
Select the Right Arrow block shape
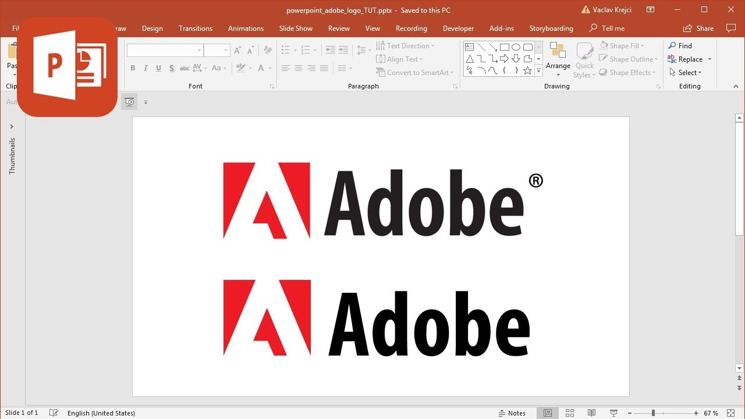coord(505,59)
